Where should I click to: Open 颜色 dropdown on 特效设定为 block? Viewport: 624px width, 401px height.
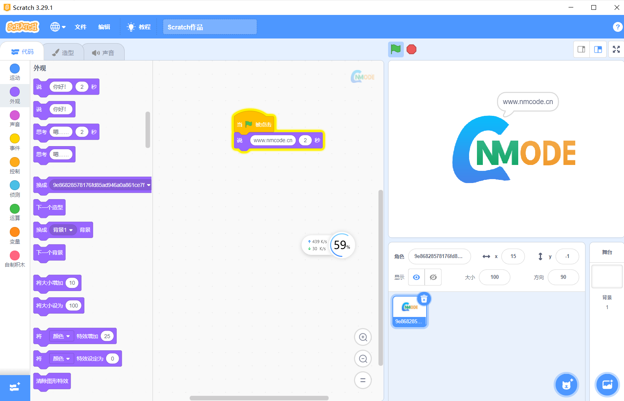61,359
